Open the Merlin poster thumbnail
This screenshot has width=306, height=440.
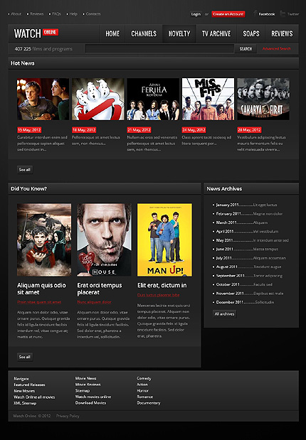click(44, 240)
